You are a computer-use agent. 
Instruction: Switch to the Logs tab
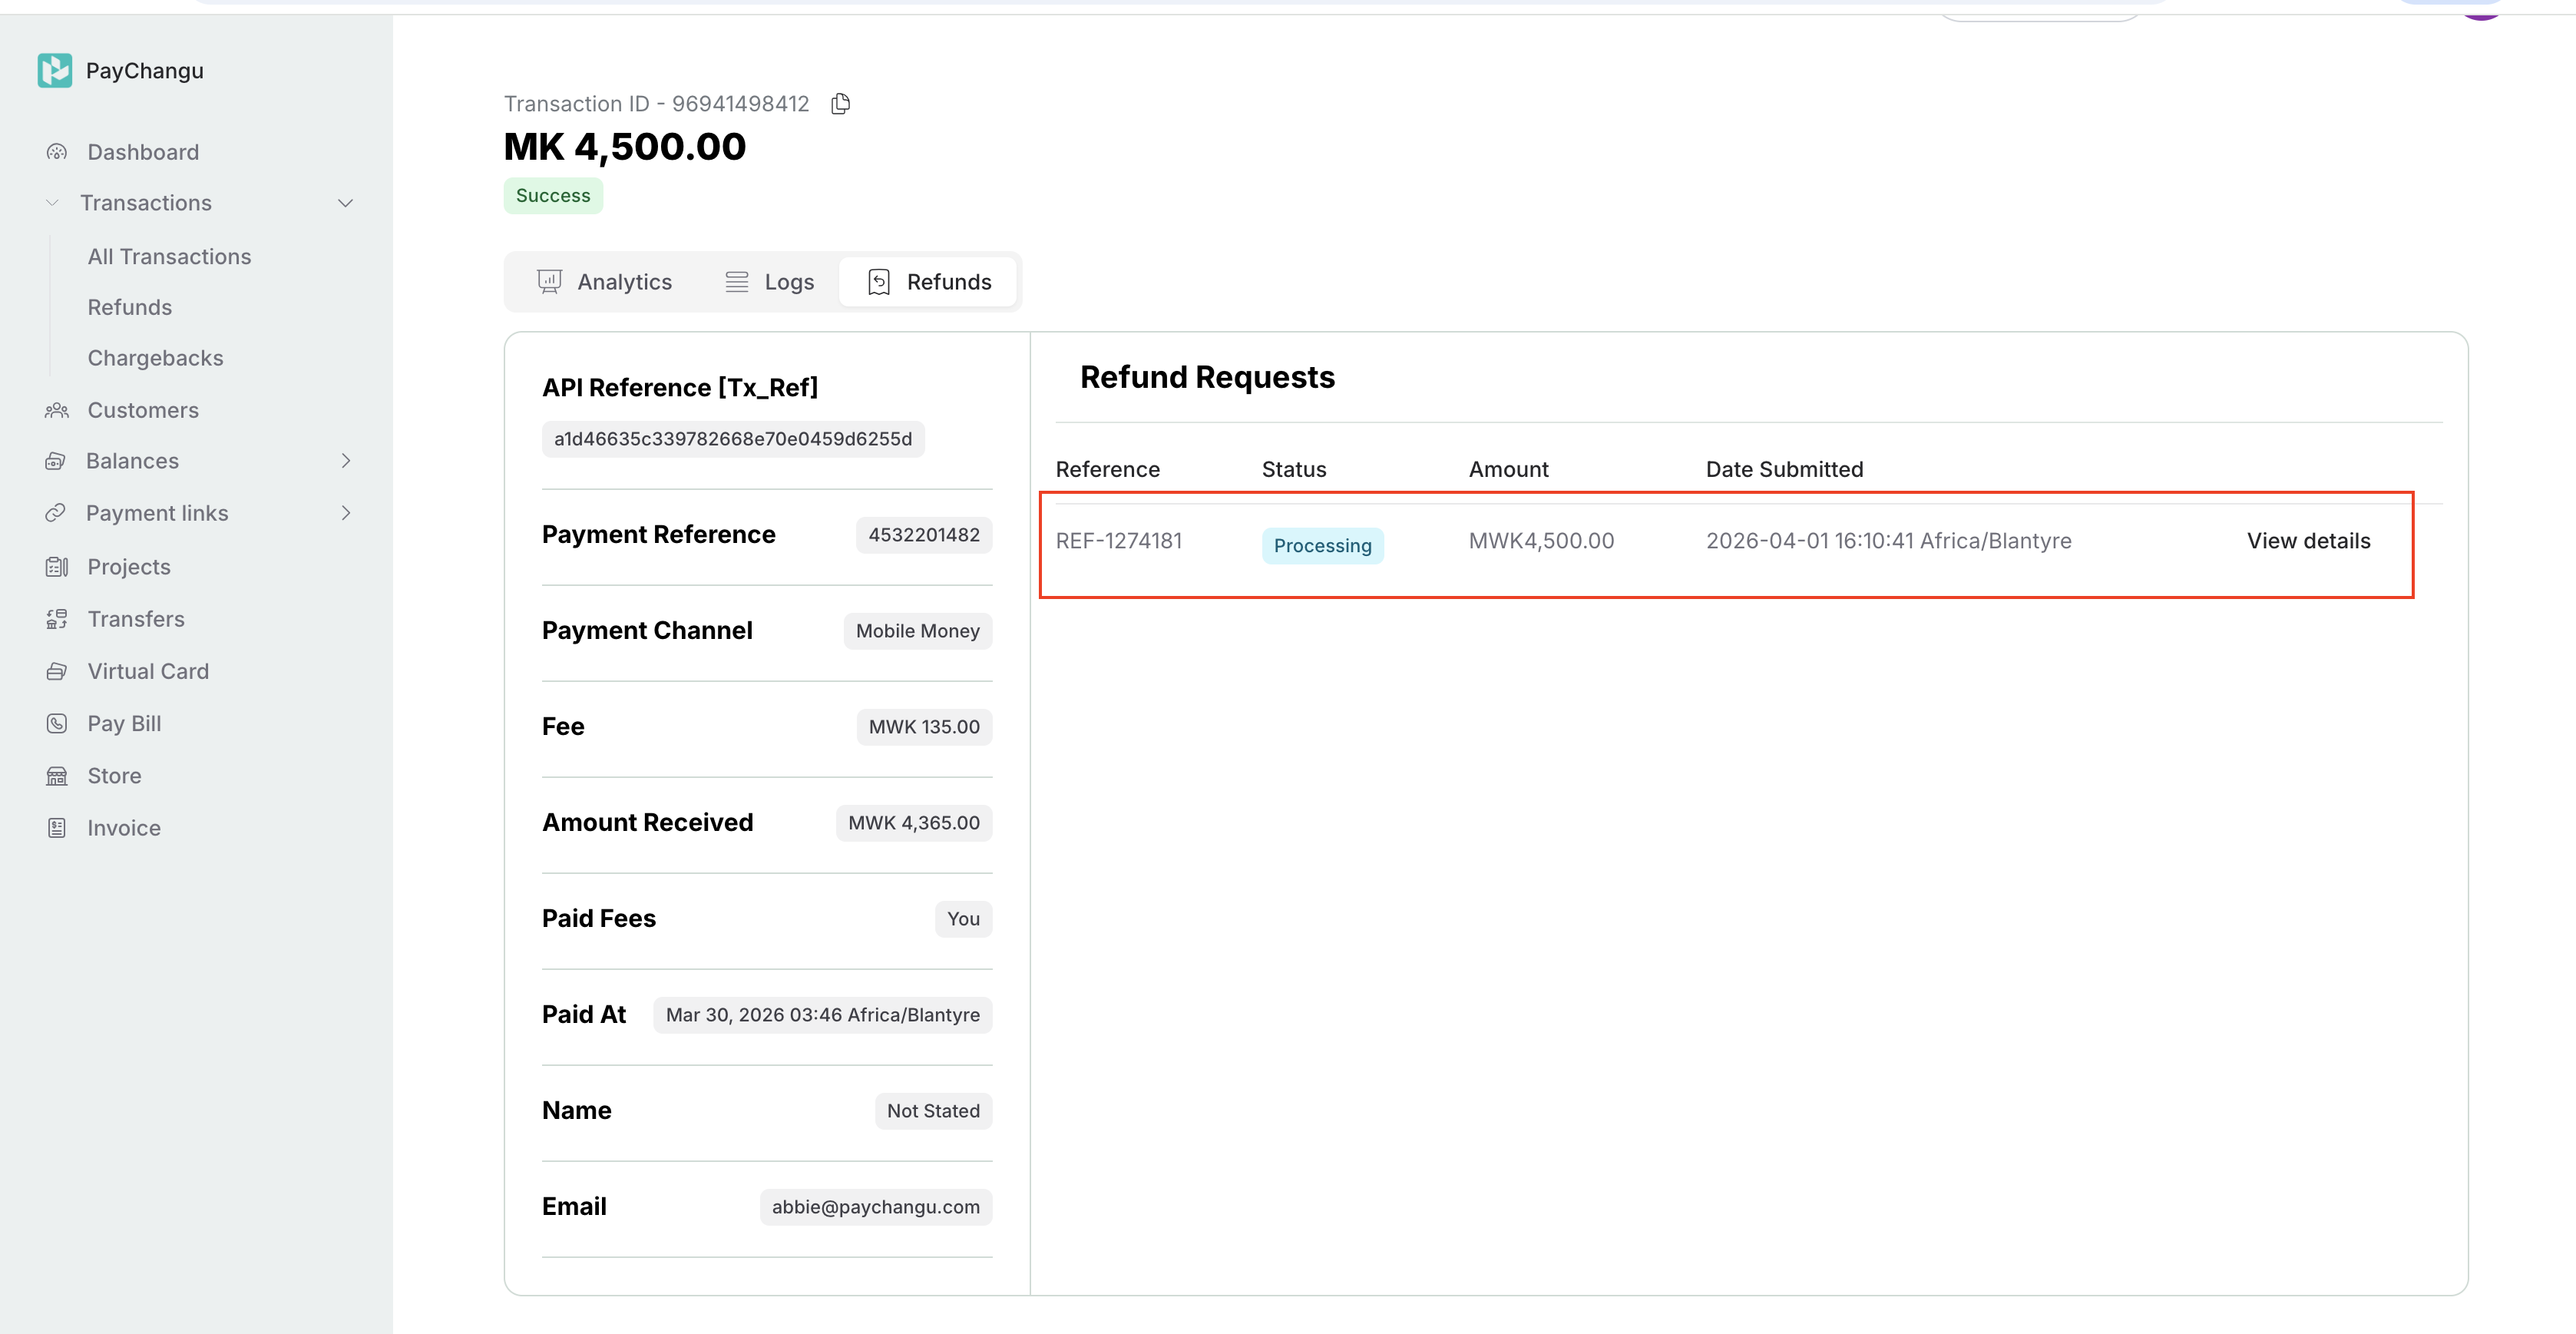click(769, 282)
